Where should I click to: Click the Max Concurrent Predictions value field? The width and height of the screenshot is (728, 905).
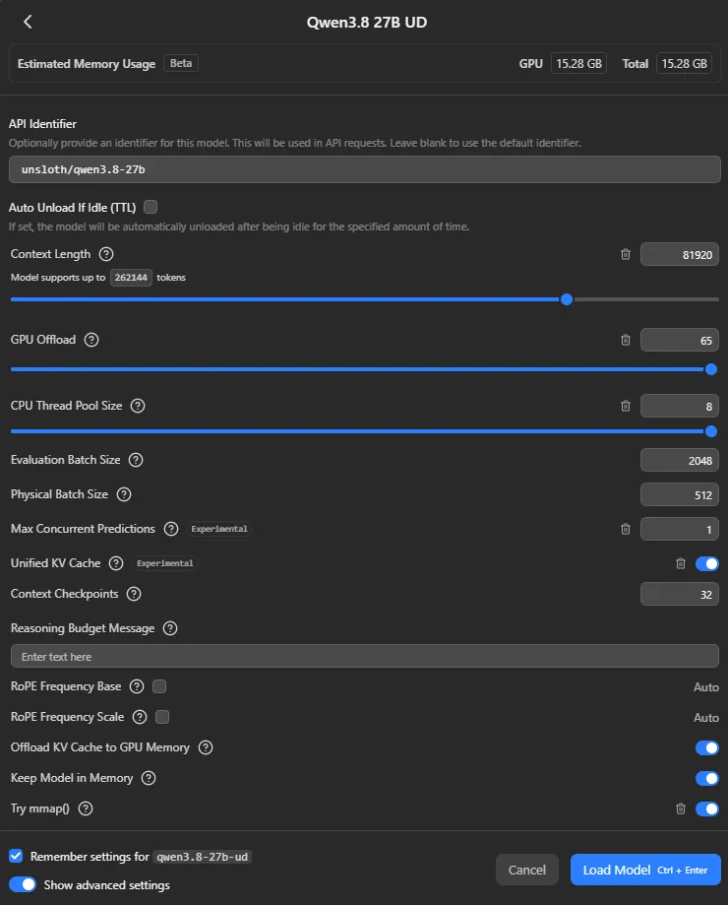(x=680, y=529)
